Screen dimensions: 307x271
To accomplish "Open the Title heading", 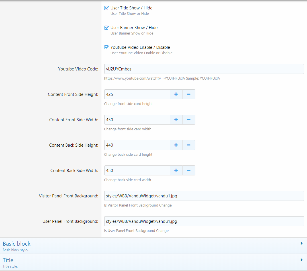I will (8, 260).
